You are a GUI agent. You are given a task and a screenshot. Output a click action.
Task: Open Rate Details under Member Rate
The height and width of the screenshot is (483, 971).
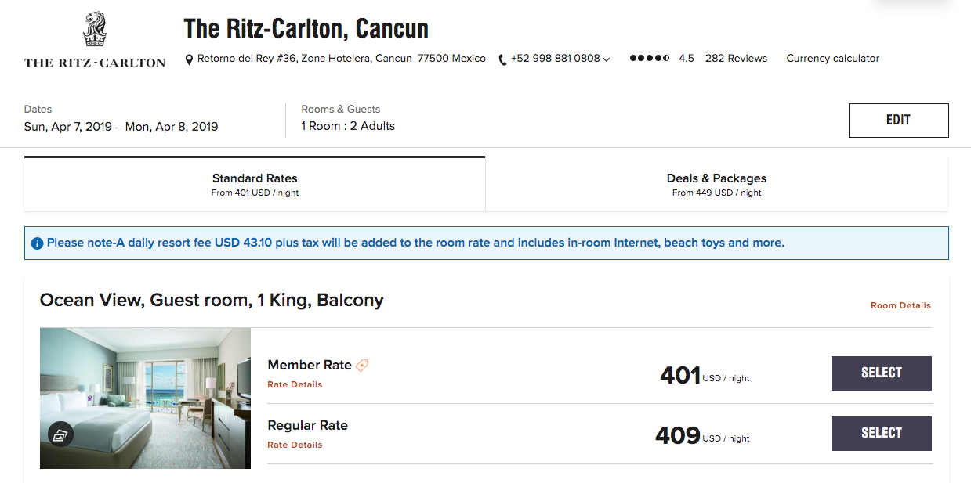[x=295, y=384]
